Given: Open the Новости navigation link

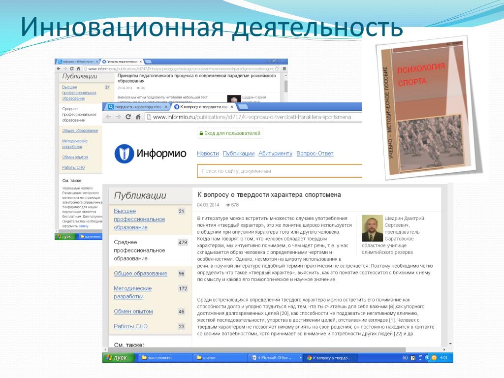Looking at the screenshot, I should click(x=208, y=154).
